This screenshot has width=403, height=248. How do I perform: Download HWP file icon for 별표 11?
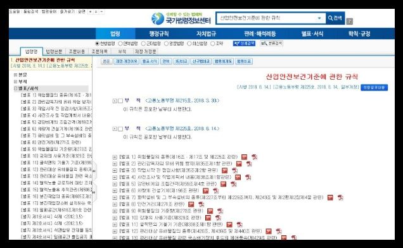(229, 225)
